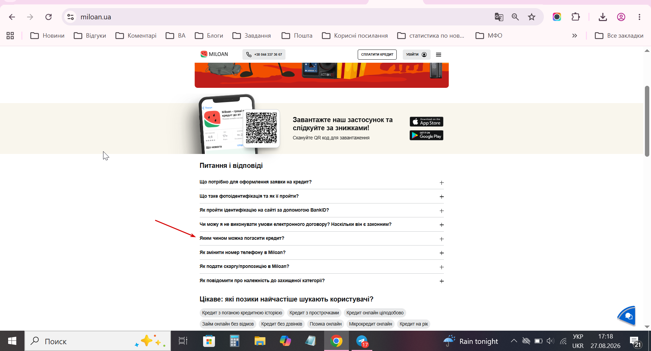The width and height of the screenshot is (651, 351).
Task: Open the blue live chat widget
Action: pos(627,316)
